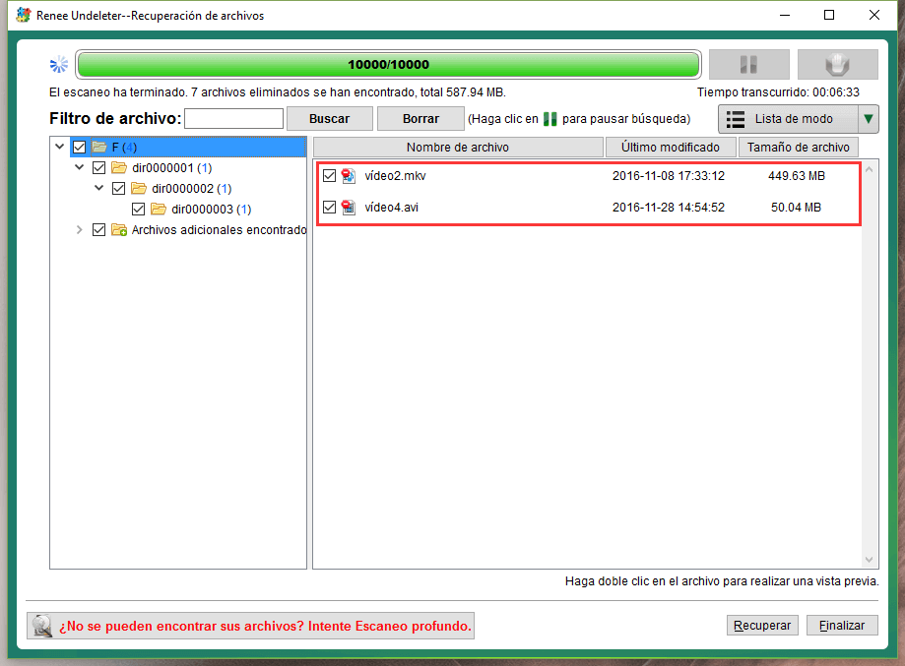Click the Lista de modo button
This screenshot has height=666, width=905.
(789, 119)
